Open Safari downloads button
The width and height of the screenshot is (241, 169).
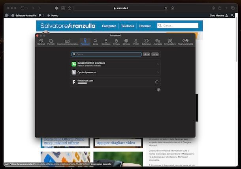click(213, 8)
